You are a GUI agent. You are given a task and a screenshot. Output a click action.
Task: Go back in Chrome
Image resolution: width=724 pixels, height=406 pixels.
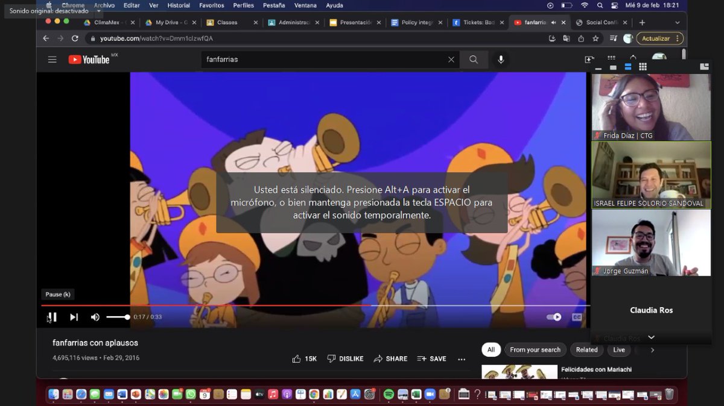point(46,38)
